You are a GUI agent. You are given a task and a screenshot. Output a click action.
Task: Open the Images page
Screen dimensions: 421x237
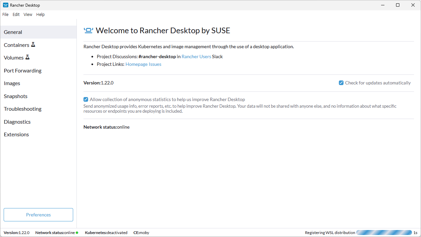pos(38,83)
